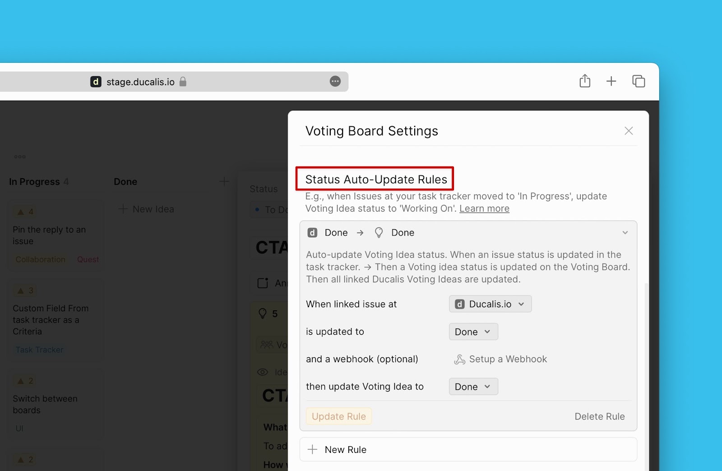Click the lightbulb icon in rule header

tap(379, 233)
